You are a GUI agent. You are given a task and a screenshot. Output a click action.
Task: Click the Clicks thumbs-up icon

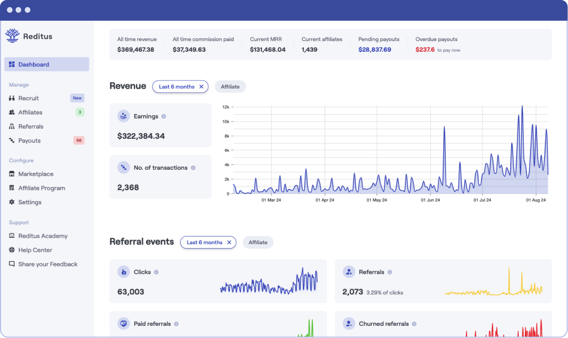pyautogui.click(x=123, y=272)
